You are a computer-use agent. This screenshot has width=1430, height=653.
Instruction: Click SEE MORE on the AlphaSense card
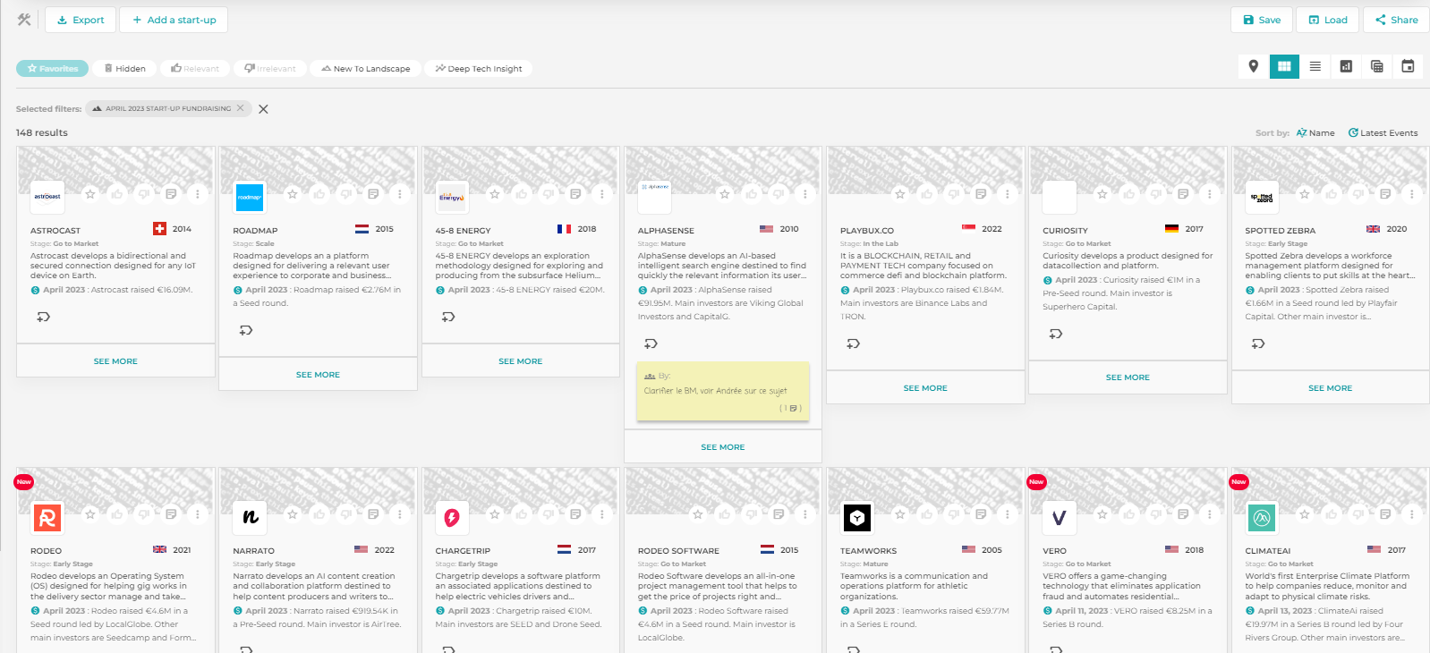click(x=723, y=447)
